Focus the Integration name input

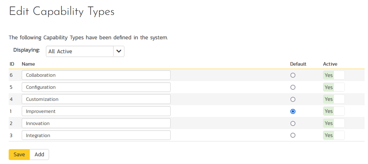[96, 135]
